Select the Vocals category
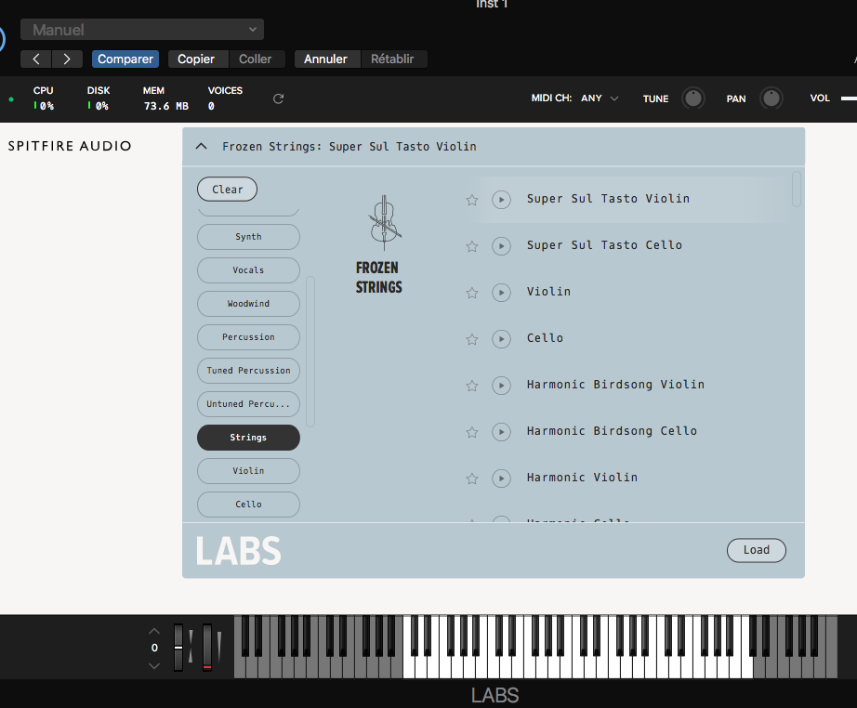The height and width of the screenshot is (708, 857). 247,269
